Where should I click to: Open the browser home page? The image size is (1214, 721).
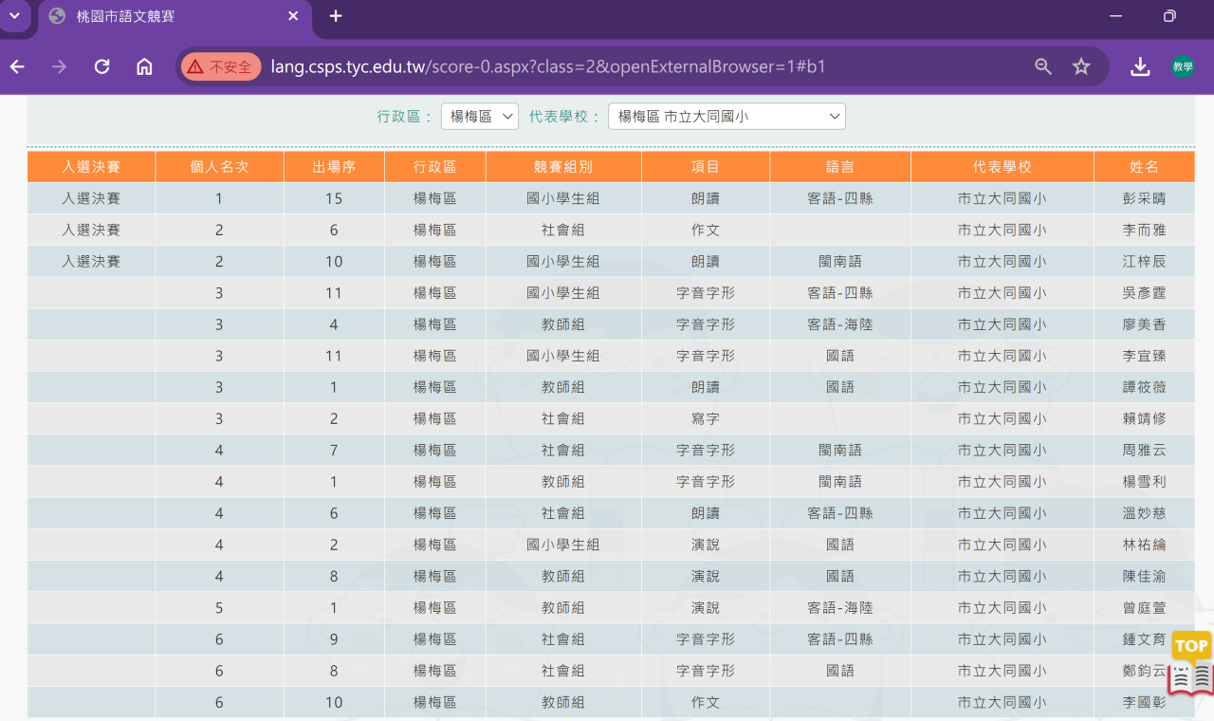point(144,66)
